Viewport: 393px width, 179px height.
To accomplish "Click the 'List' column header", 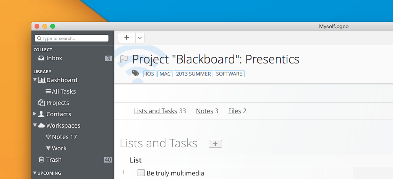I will [136, 160].
